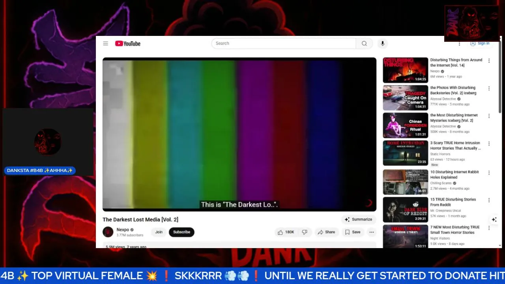Viewport: 505px width, 284px height.
Task: Go to the YouTube home logo
Action: (128, 43)
